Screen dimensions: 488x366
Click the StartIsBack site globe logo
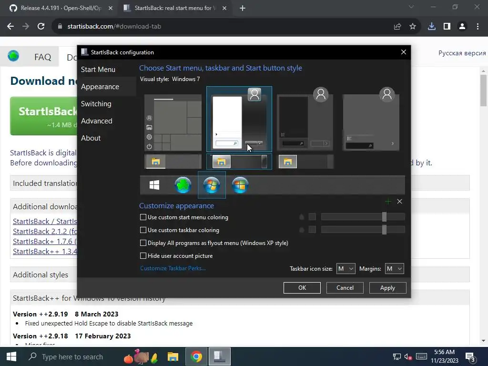click(x=13, y=56)
